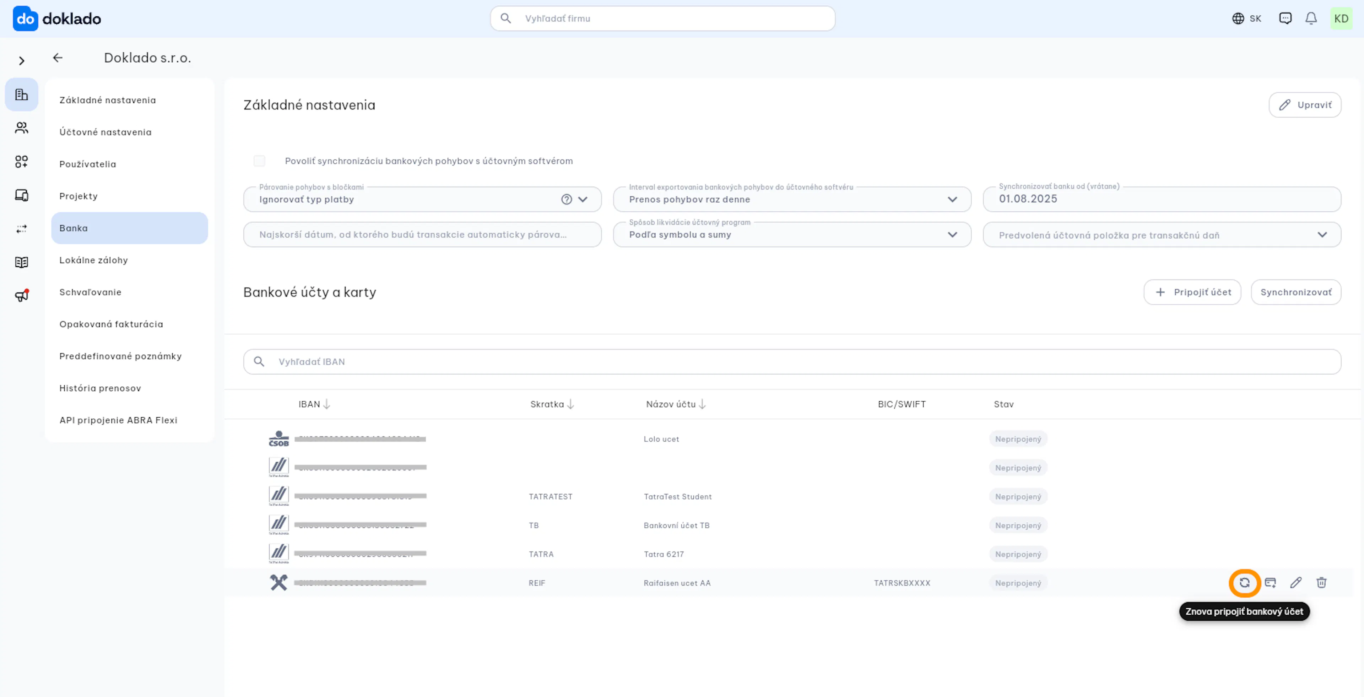Click the help icon in Párovanie field
The width and height of the screenshot is (1364, 697).
click(567, 200)
